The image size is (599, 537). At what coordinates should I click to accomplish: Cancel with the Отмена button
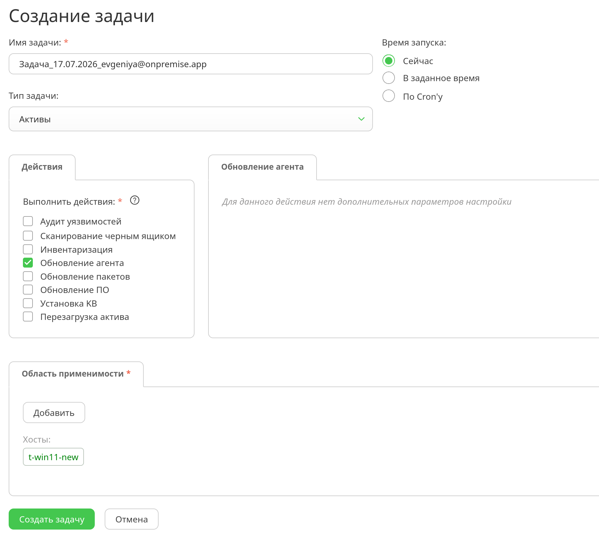(x=132, y=519)
